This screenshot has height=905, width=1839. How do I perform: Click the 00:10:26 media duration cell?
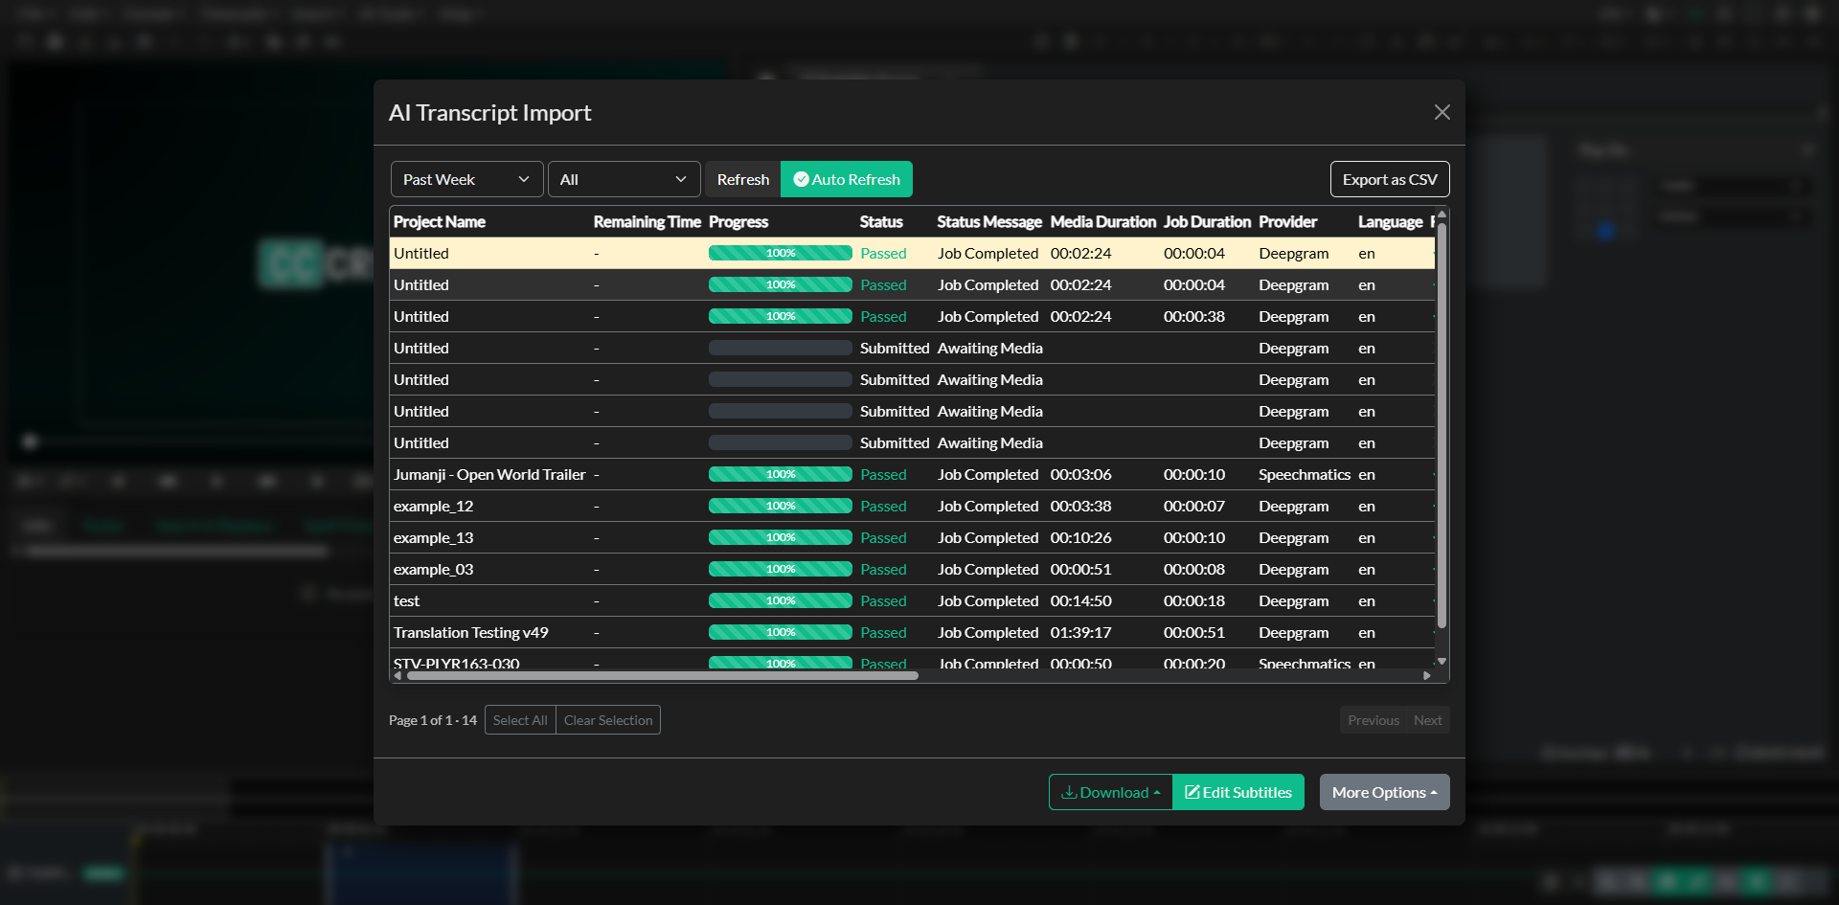tap(1081, 537)
